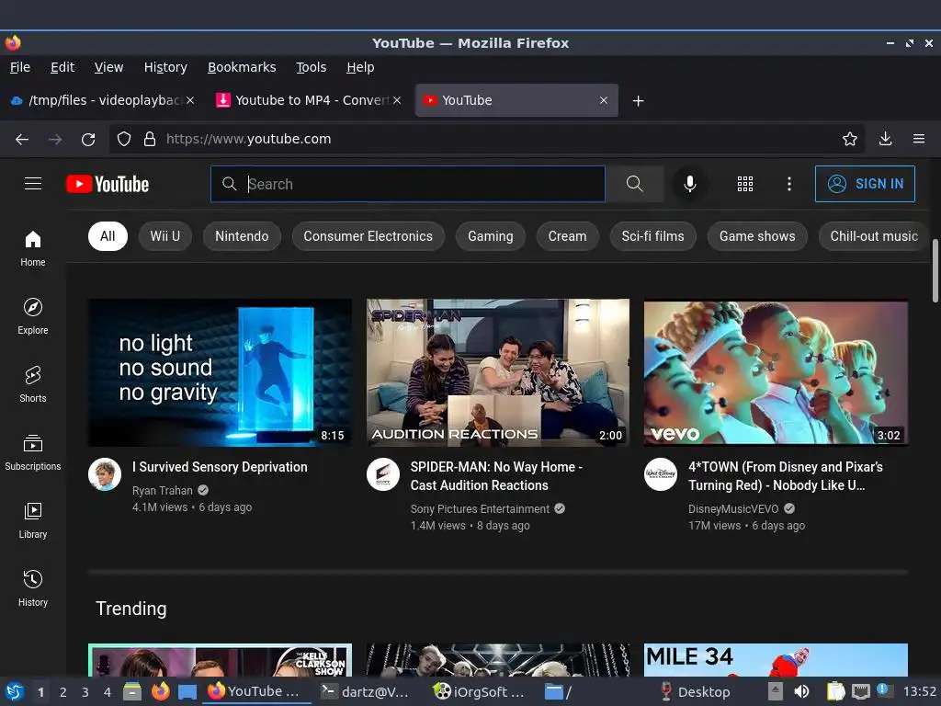Open dartz terminal from taskbar
This screenshot has height=706, width=941.
coord(365,692)
